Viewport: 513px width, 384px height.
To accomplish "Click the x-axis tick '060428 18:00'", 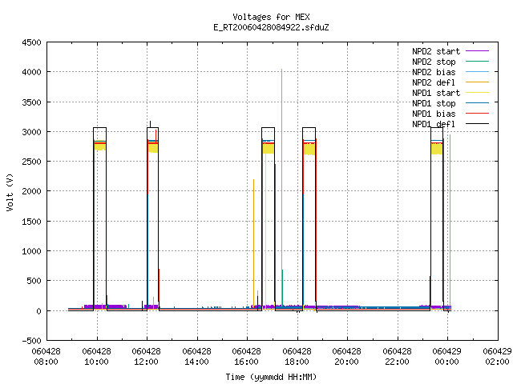I will [297, 357].
